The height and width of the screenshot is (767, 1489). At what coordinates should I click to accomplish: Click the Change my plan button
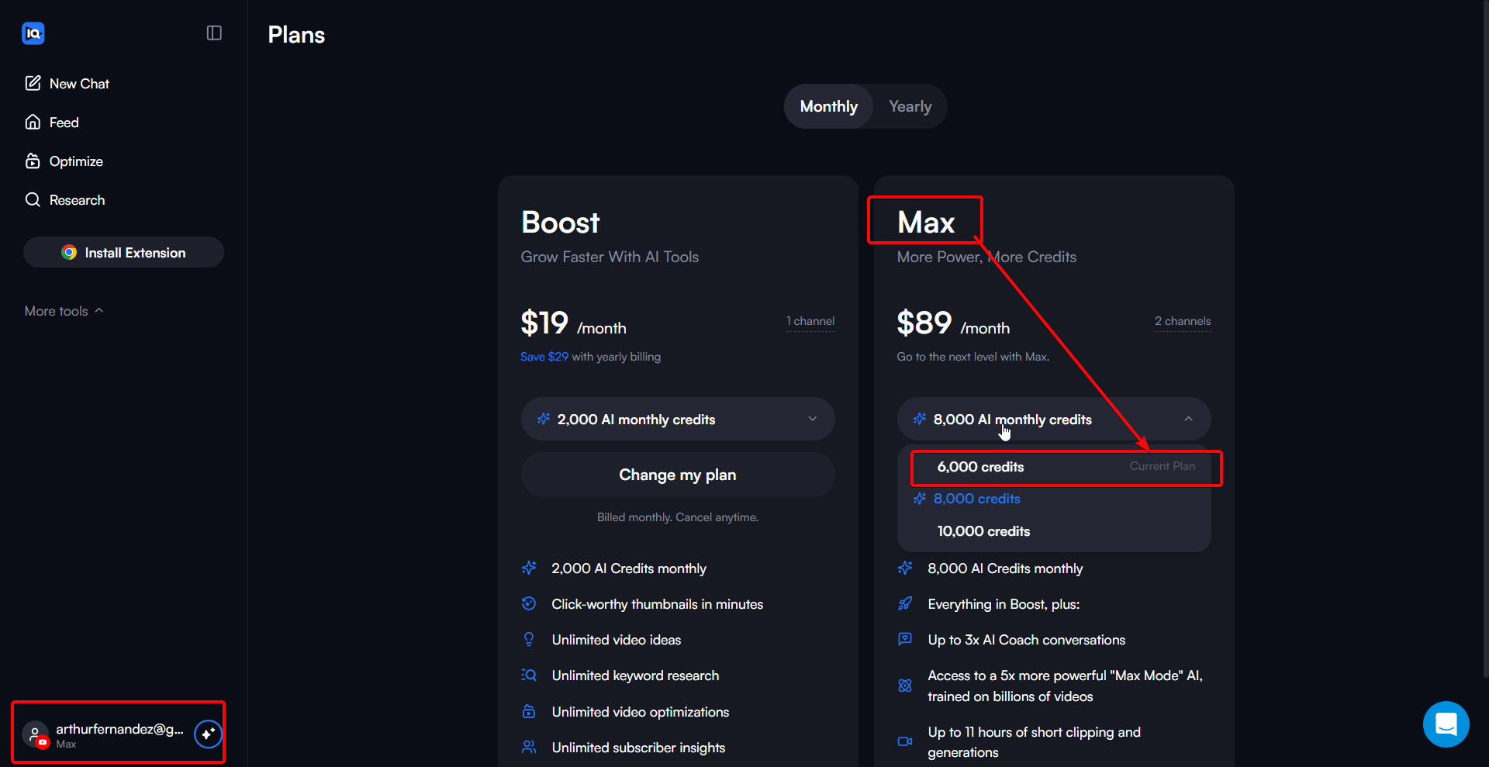tap(678, 475)
